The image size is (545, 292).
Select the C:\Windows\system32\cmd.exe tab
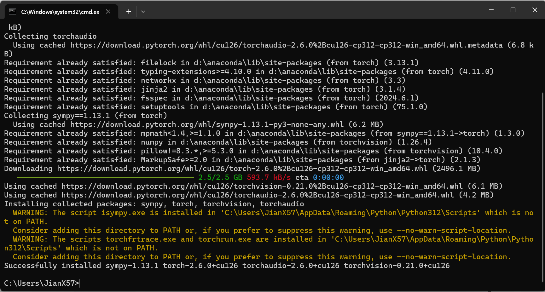coord(61,12)
